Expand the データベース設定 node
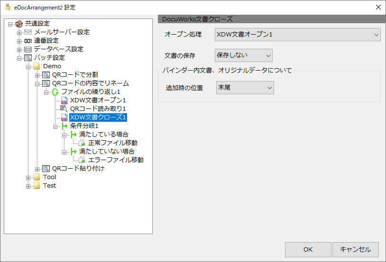The width and height of the screenshot is (386, 262). coord(19,50)
